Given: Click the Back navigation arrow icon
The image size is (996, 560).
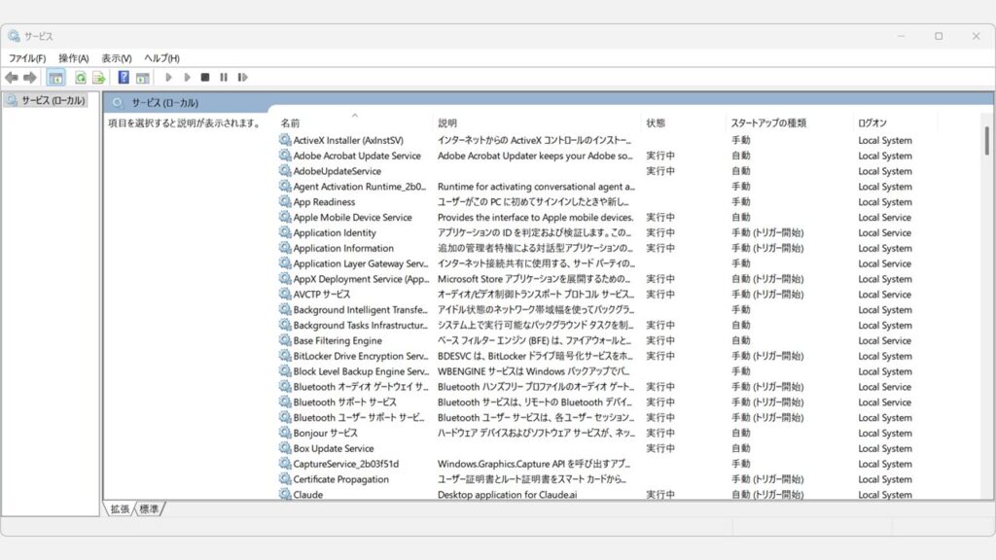Looking at the screenshot, I should pos(12,77).
